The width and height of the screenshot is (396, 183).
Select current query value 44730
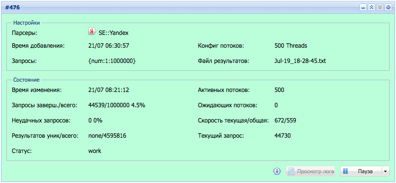282,136
